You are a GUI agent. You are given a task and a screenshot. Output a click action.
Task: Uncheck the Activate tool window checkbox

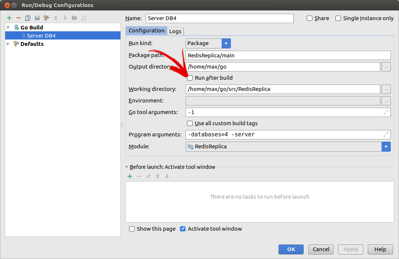point(183,229)
